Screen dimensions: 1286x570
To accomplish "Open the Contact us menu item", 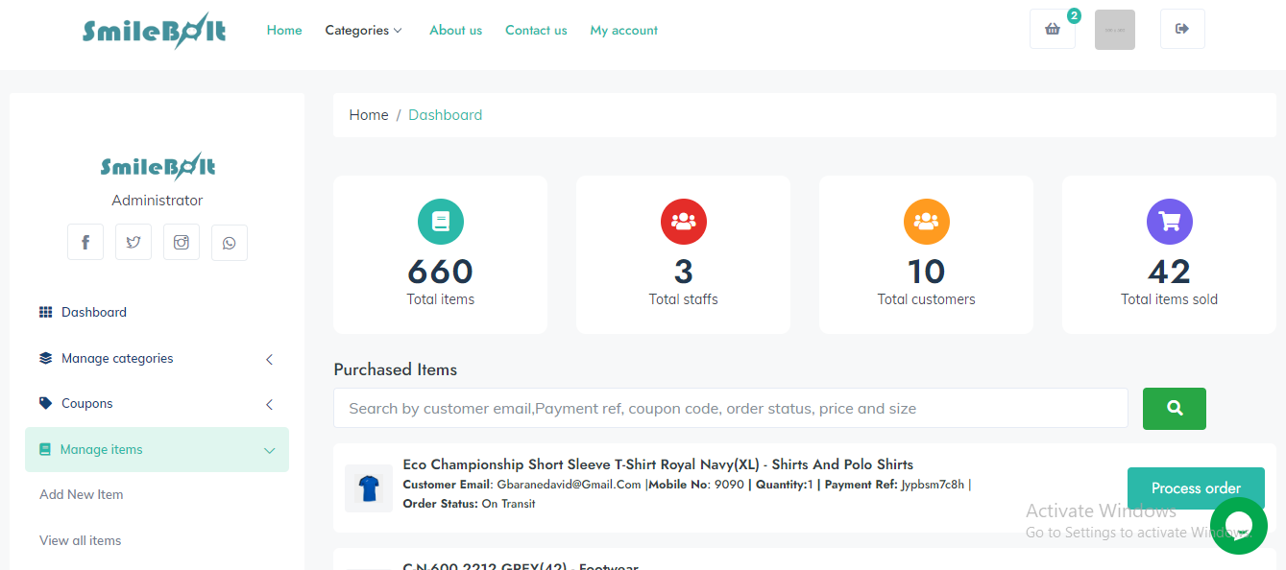I will pyautogui.click(x=536, y=31).
